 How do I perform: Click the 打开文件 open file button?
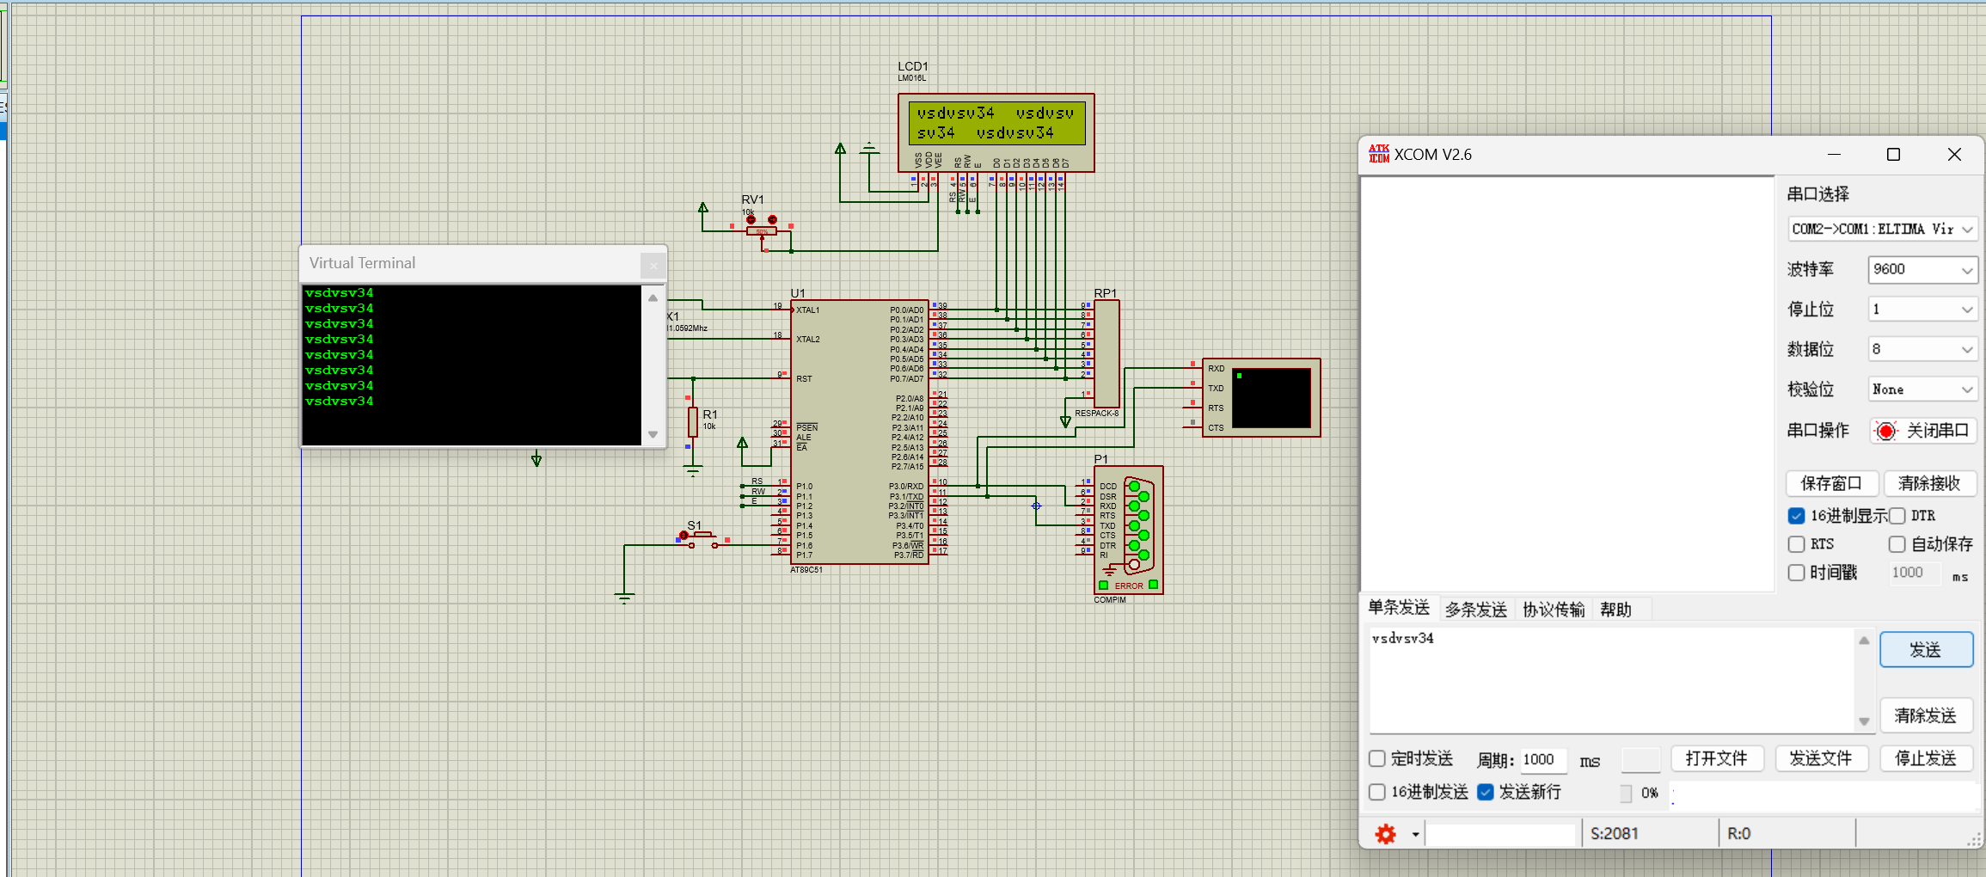click(1717, 758)
